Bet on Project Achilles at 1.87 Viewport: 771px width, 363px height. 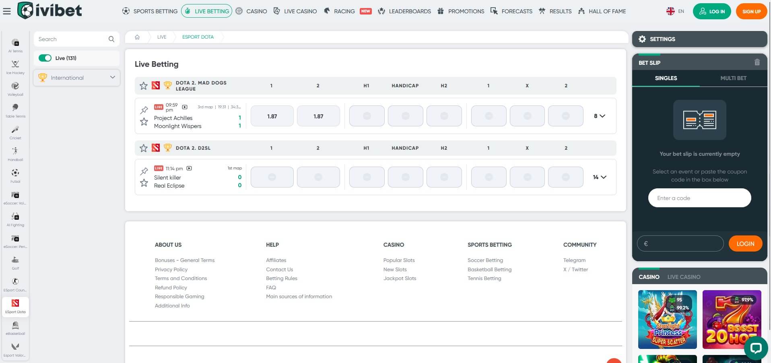point(272,116)
